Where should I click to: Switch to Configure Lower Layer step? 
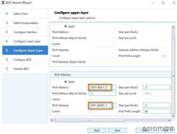[25, 41]
